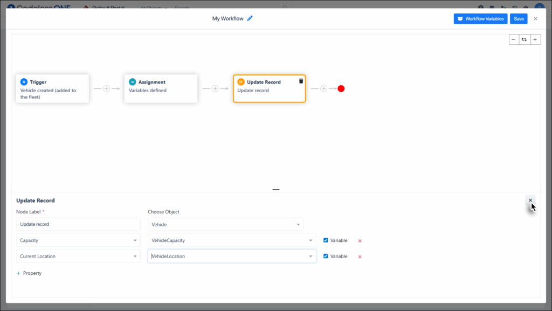Remove the Current Location property row
Image resolution: width=552 pixels, height=311 pixels.
coord(360,257)
